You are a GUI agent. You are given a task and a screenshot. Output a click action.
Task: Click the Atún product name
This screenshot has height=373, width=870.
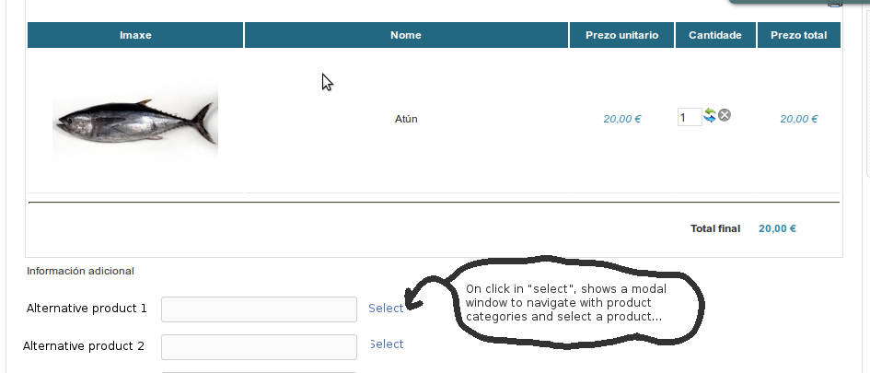406,119
